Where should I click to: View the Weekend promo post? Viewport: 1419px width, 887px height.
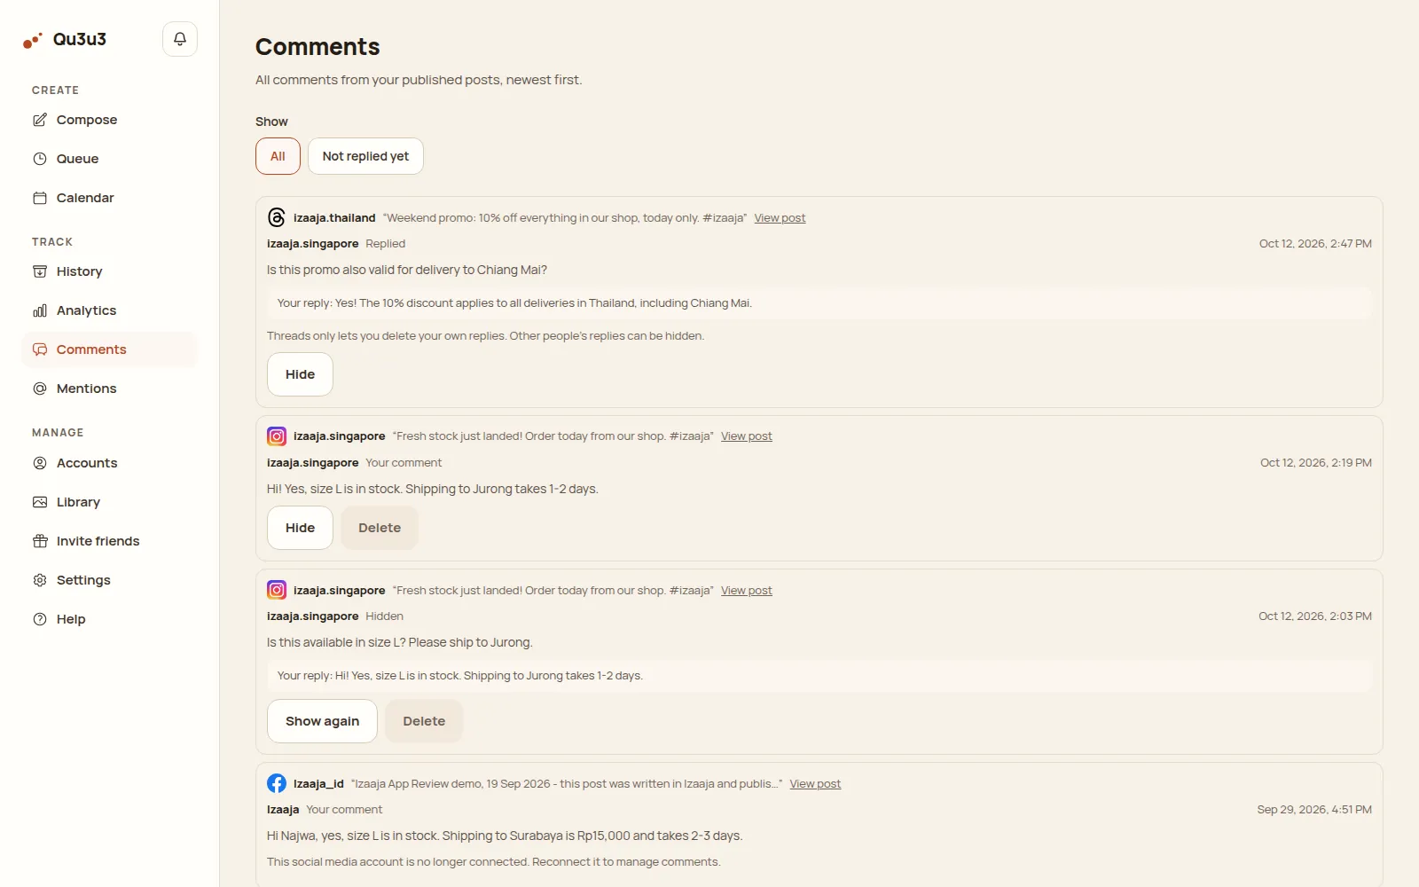[x=780, y=218]
